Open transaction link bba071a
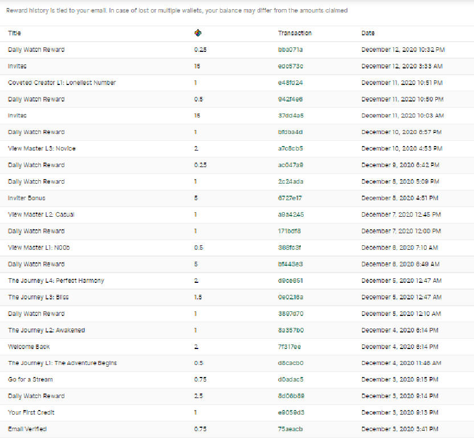474x438 pixels. tap(290, 50)
